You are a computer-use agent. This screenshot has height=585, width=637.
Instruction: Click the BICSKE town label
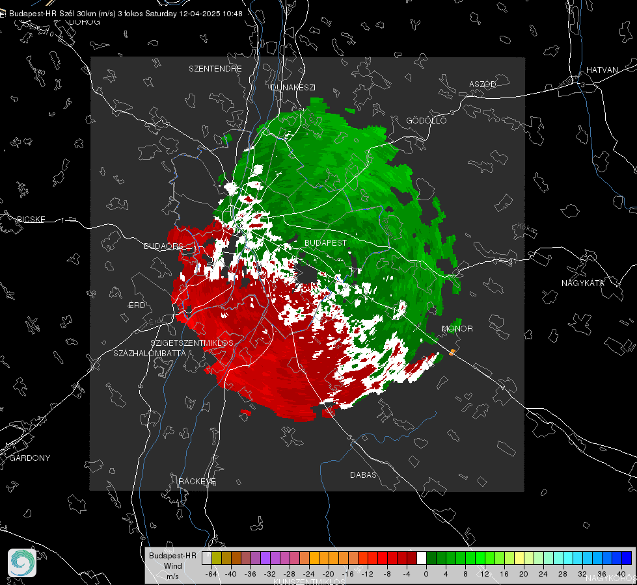pos(31,219)
